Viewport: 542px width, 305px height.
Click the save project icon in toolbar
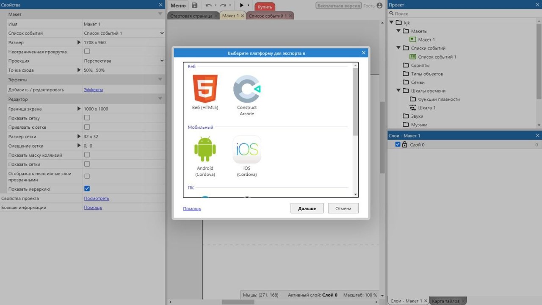pyautogui.click(x=195, y=6)
